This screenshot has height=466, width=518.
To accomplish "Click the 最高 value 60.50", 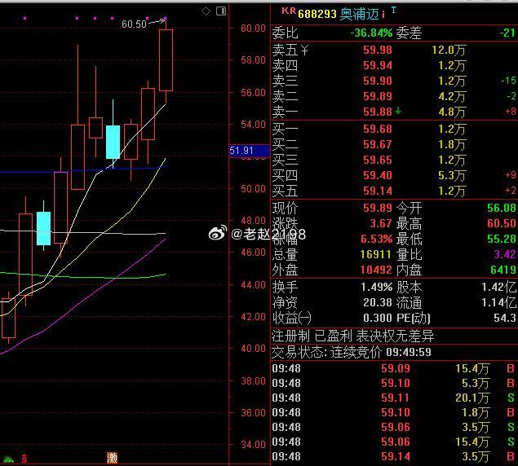I will tap(501, 223).
